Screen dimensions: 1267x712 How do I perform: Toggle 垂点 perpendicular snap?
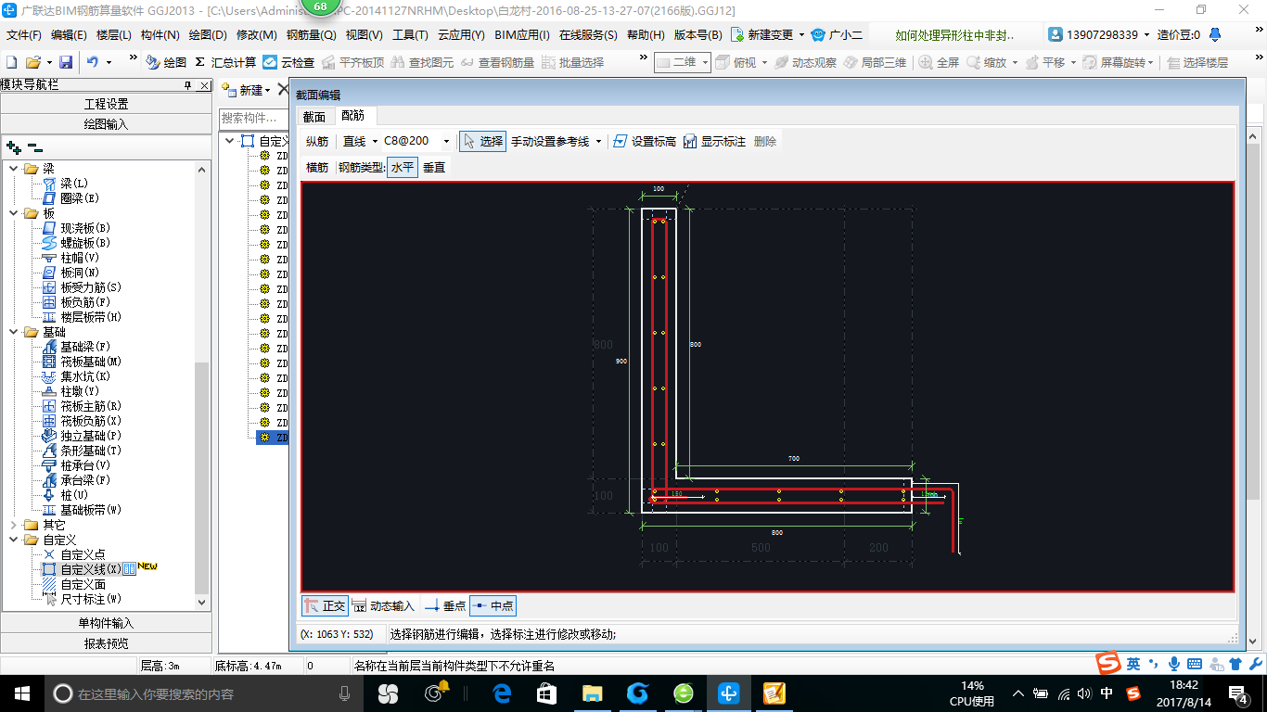click(445, 605)
